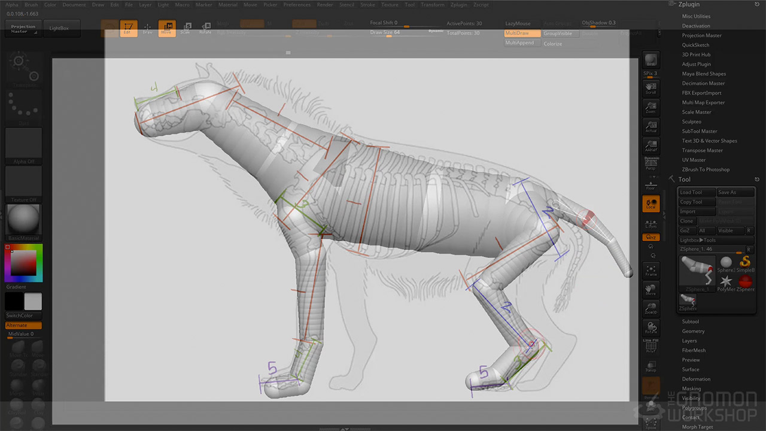The width and height of the screenshot is (766, 431).
Task: Activate the Edit mode icon
Action: (x=128, y=28)
